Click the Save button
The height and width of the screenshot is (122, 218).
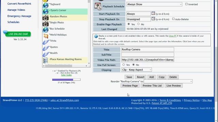tap(129, 77)
